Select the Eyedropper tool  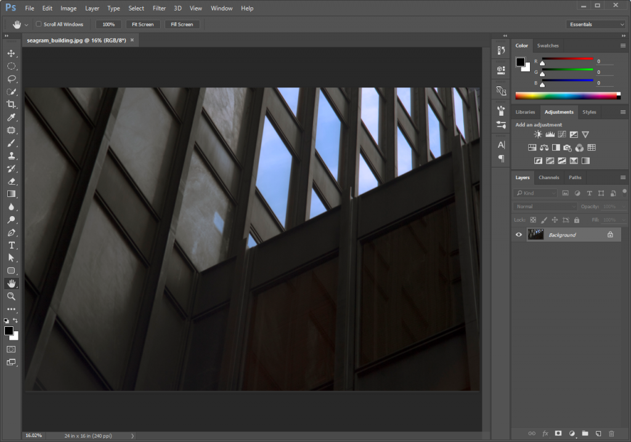11,117
